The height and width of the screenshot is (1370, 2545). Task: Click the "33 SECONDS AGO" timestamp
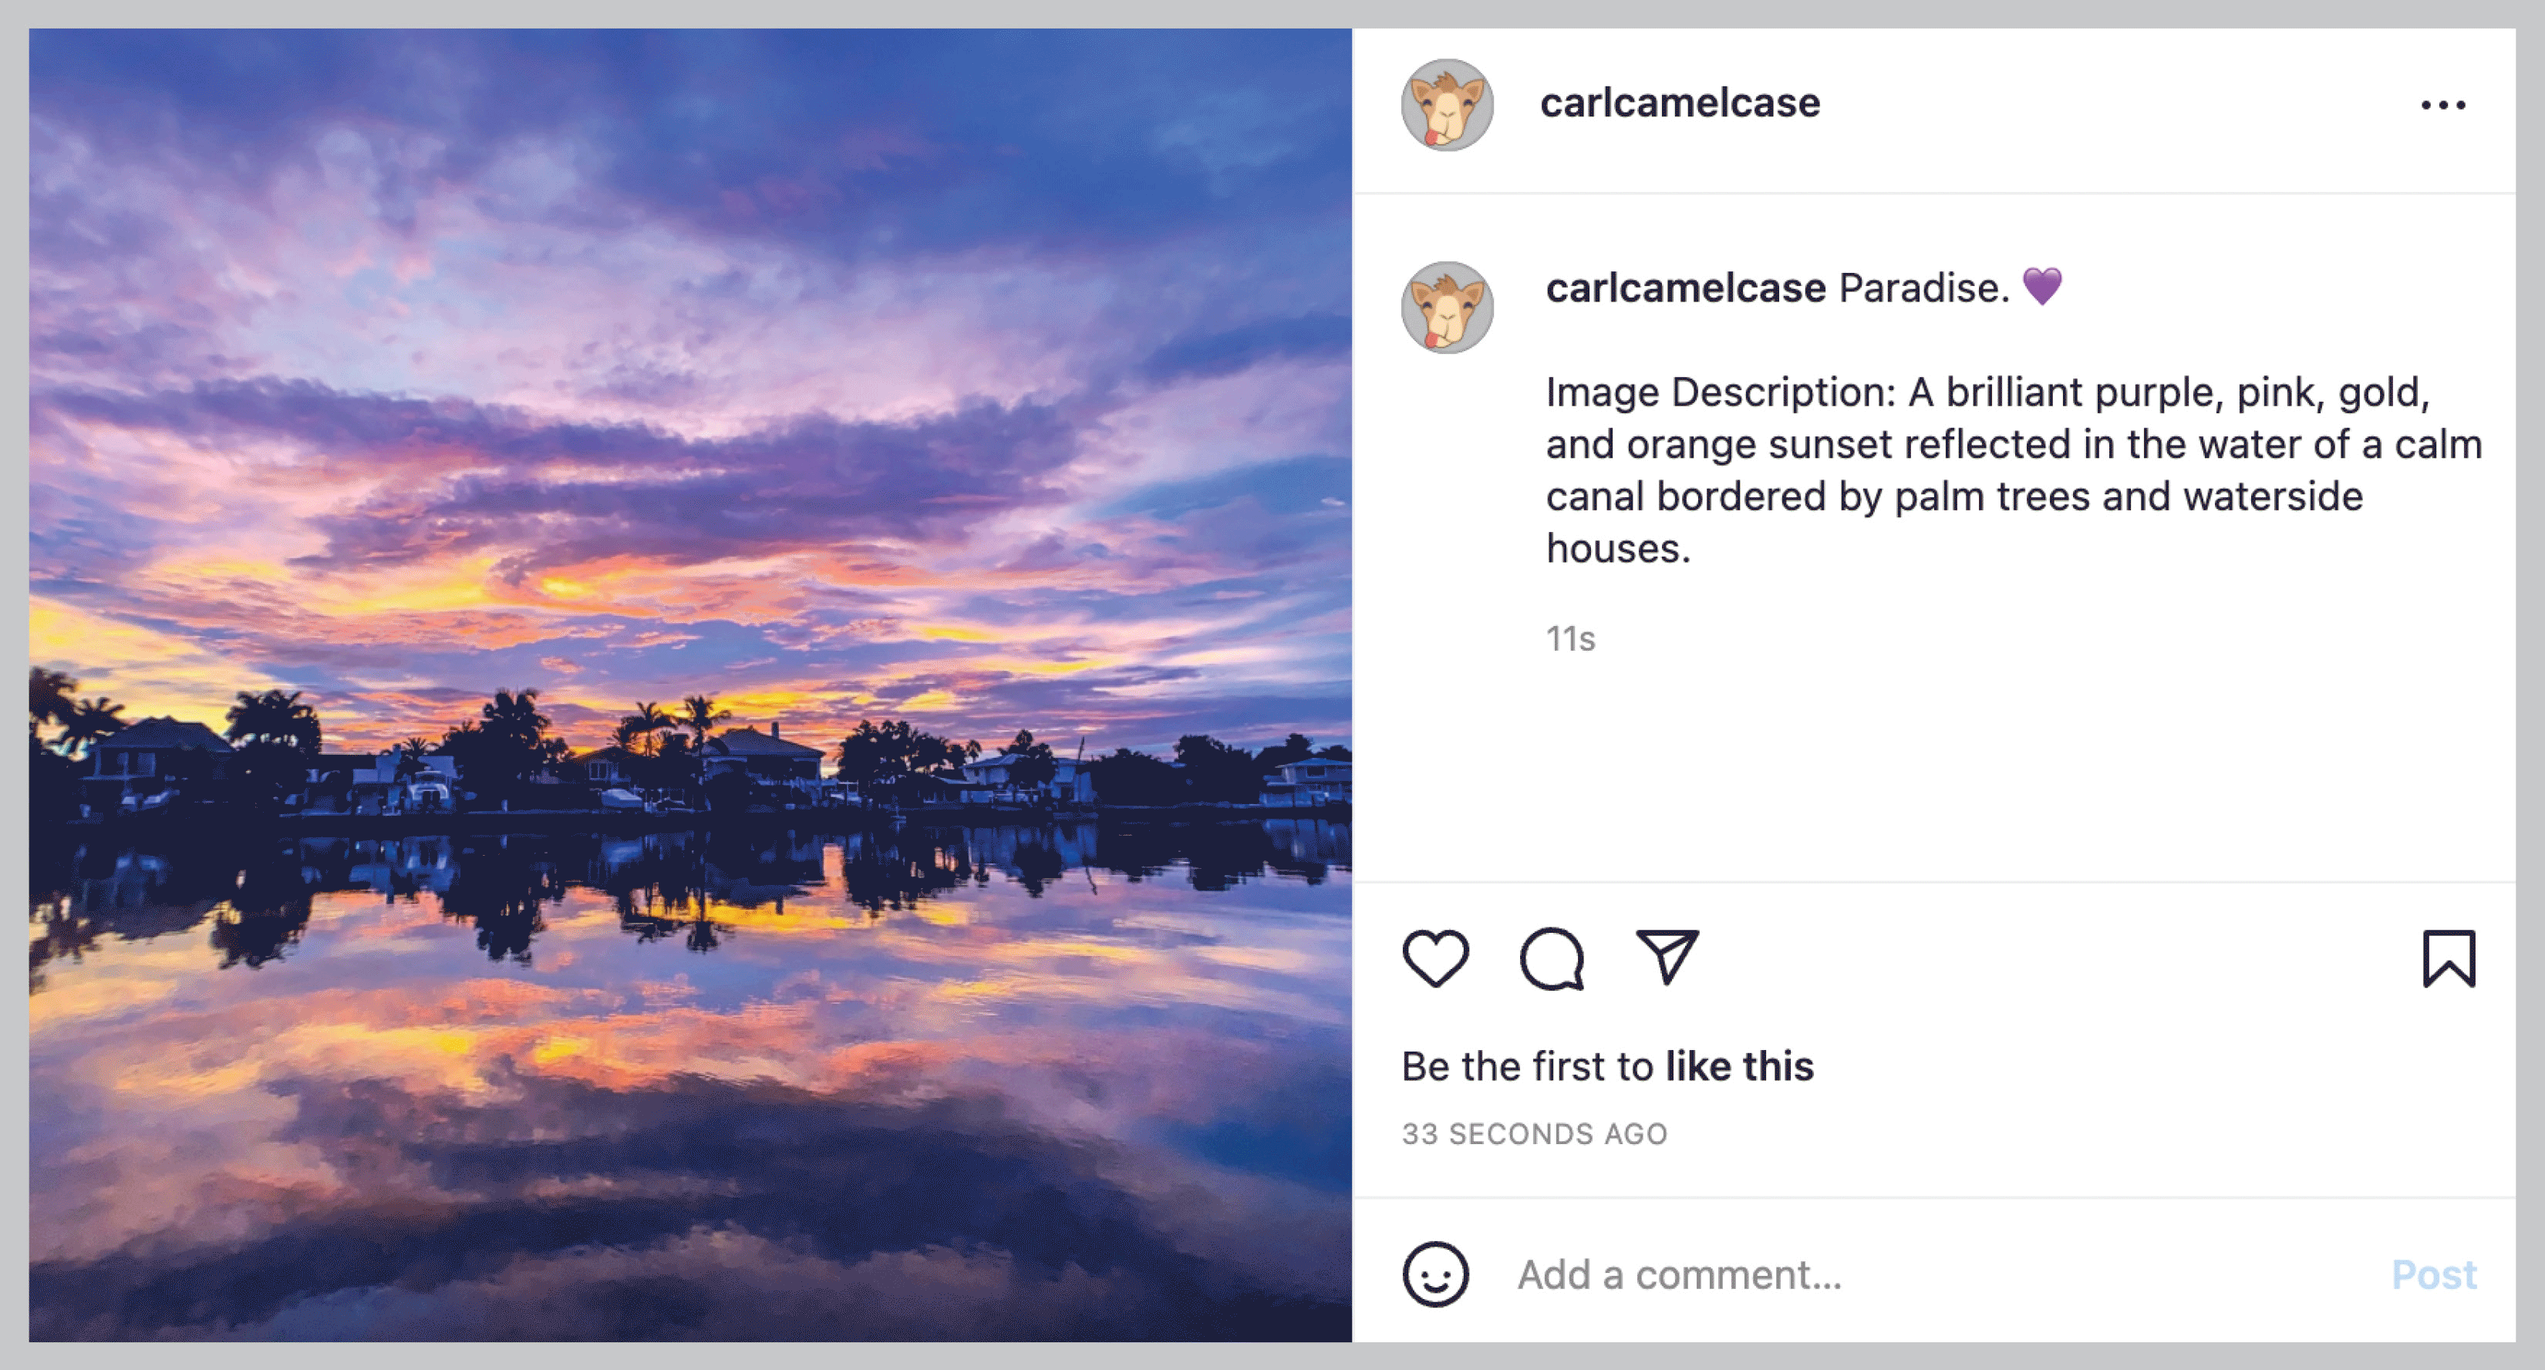[x=1534, y=1134]
